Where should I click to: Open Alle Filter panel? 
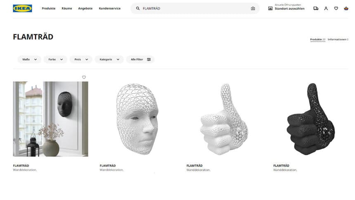(x=140, y=60)
